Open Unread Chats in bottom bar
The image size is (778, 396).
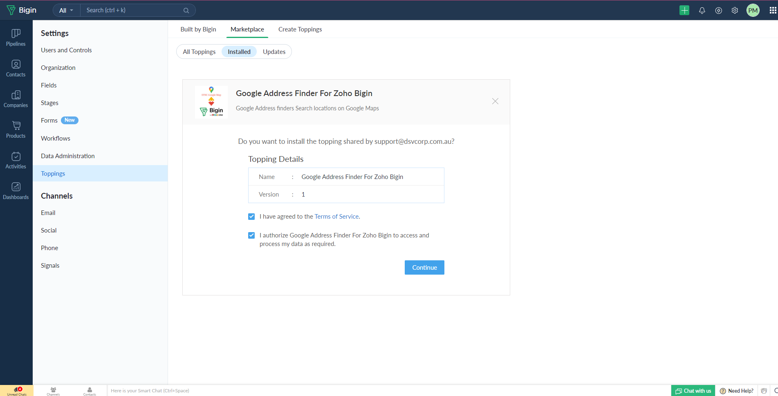[x=17, y=391]
